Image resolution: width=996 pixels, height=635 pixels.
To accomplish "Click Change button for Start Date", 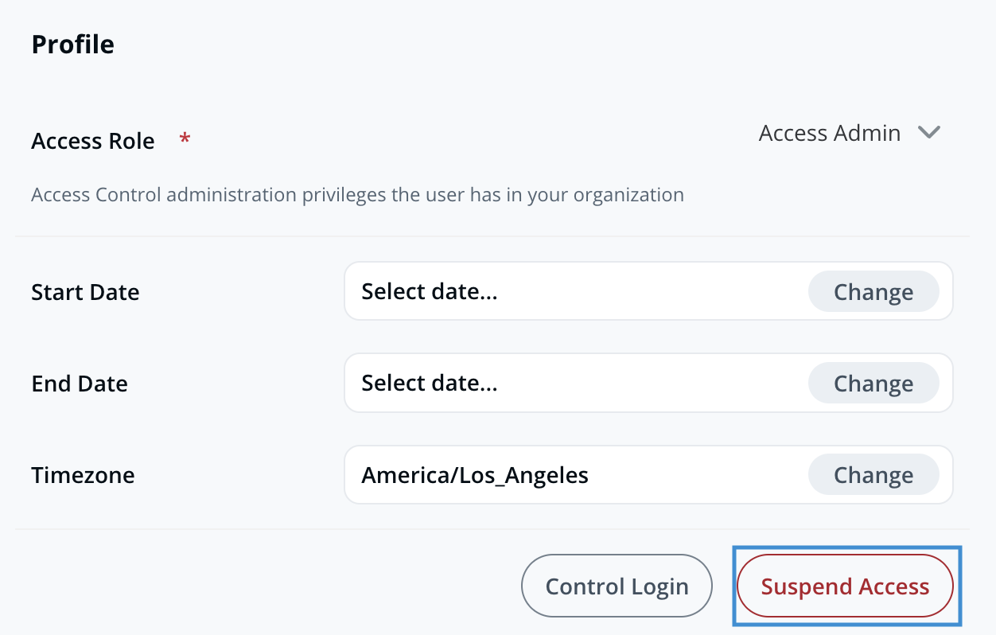I will 873,292.
